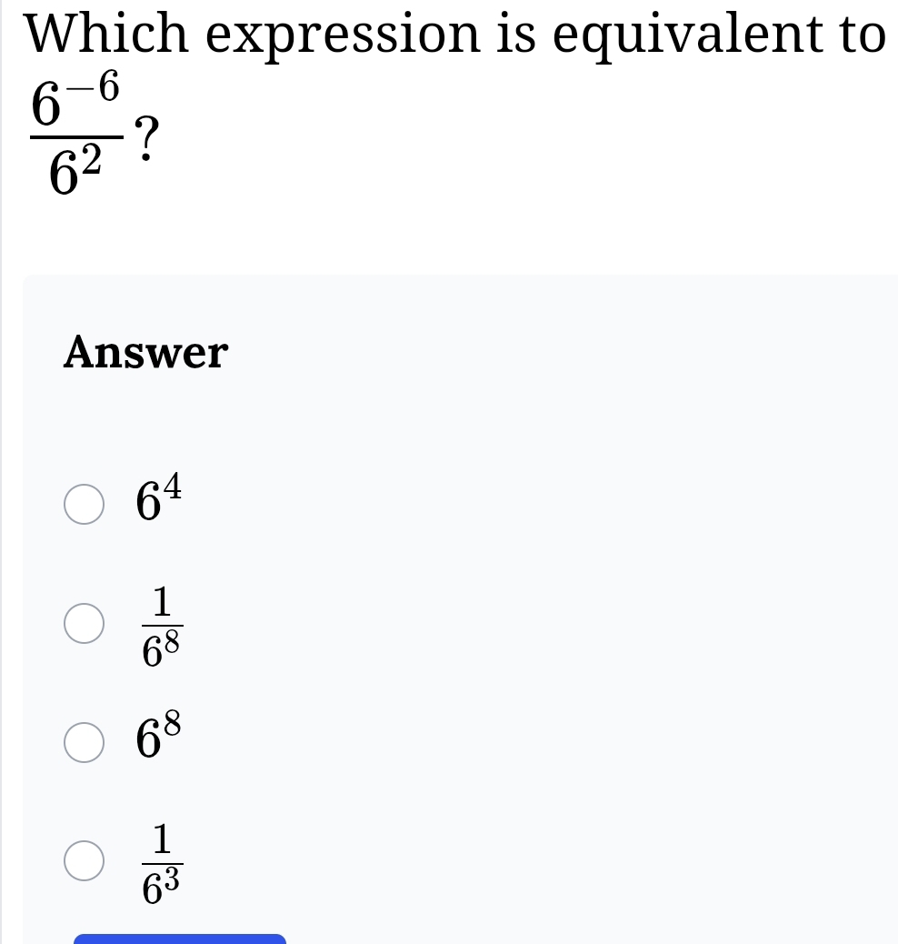This screenshot has width=898, height=944.
Task: Click the 1/6^3 fraction answer label
Action: tap(163, 861)
